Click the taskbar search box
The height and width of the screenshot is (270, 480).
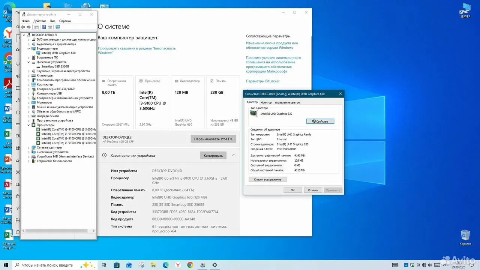[x=55, y=265]
